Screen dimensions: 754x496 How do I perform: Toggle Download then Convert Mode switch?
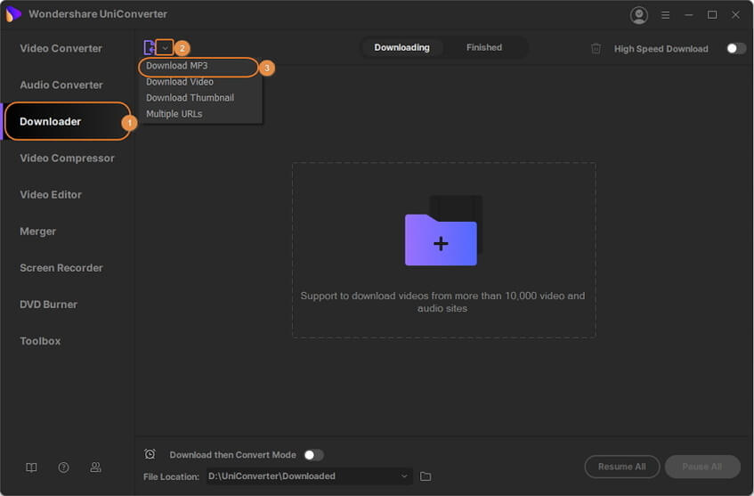pos(313,455)
